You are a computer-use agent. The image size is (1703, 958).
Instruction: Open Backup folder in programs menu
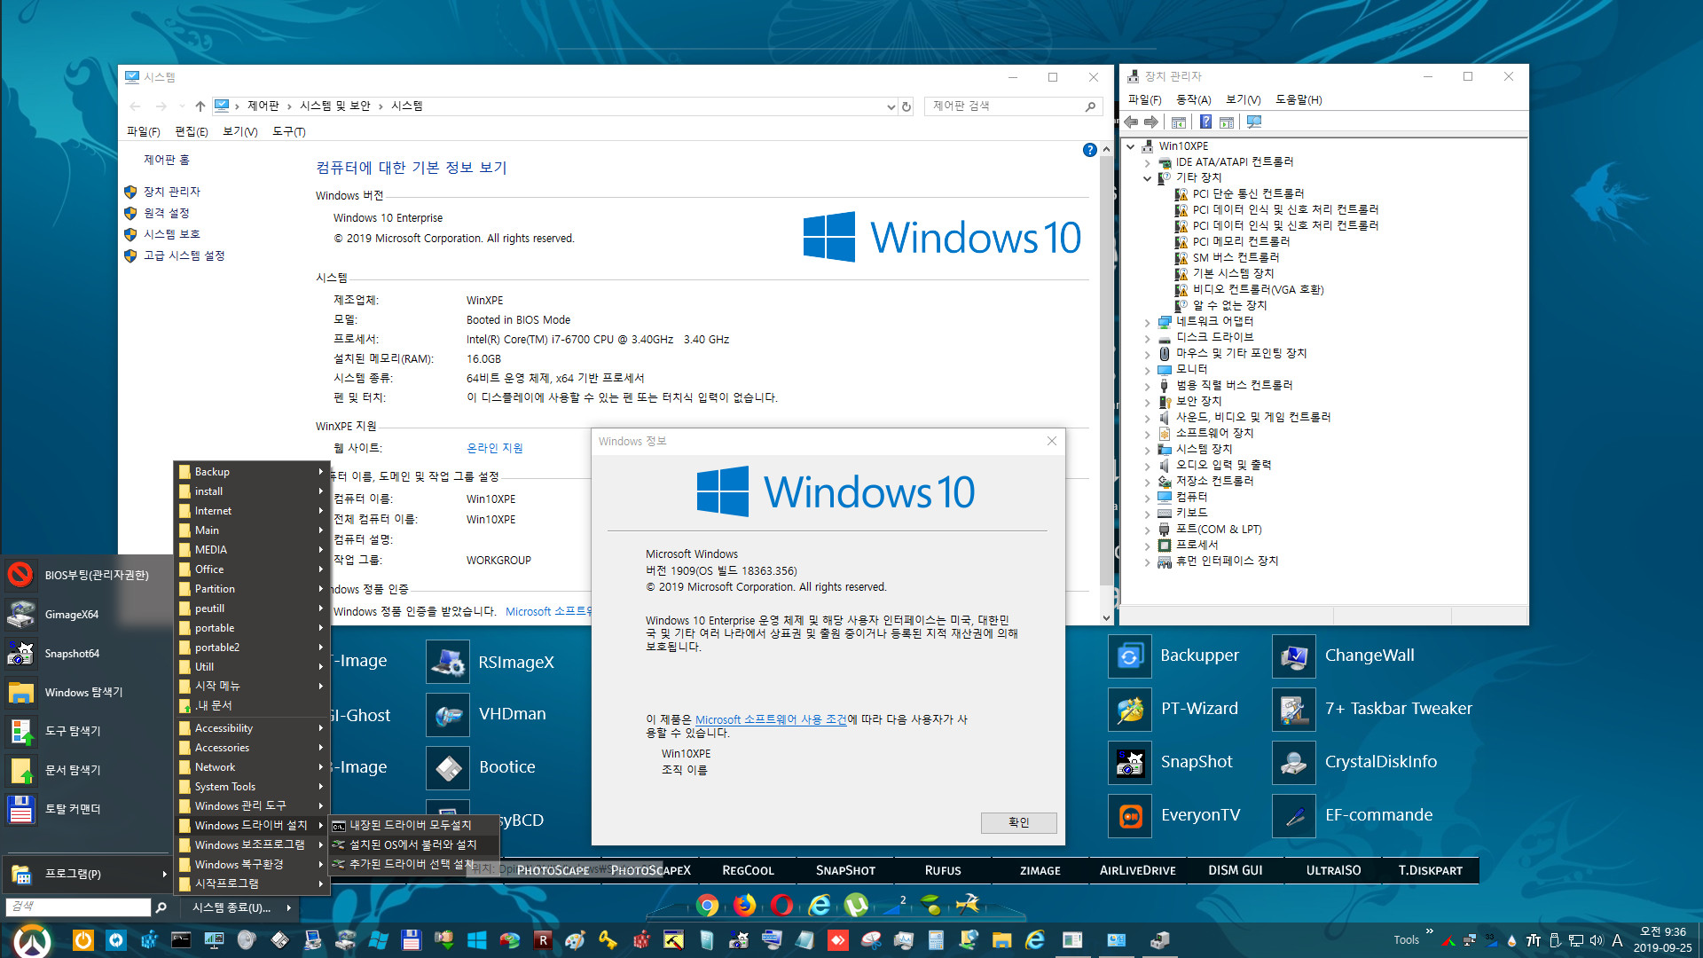click(252, 472)
